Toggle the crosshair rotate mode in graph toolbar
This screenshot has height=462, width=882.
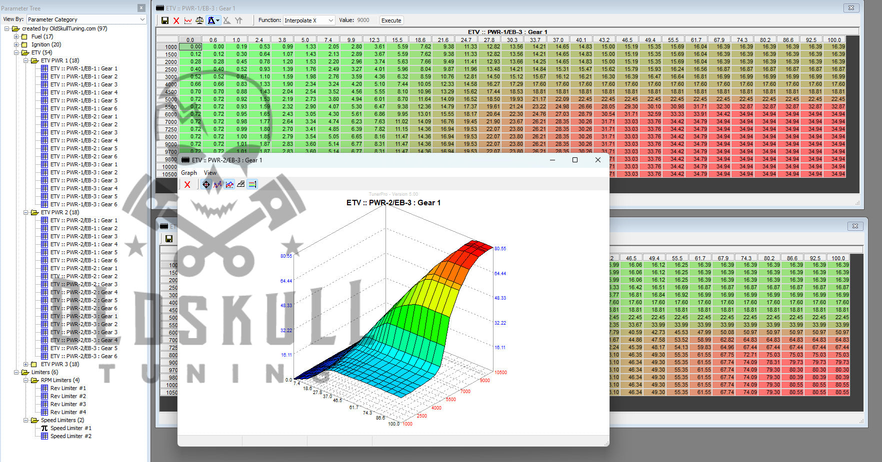pyautogui.click(x=206, y=185)
